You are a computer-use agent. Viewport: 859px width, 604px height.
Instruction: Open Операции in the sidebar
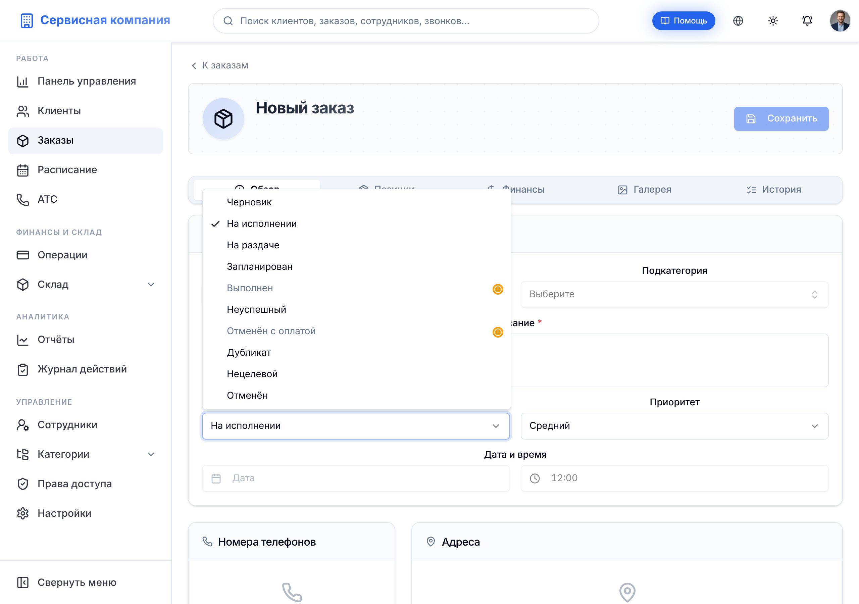[85, 255]
